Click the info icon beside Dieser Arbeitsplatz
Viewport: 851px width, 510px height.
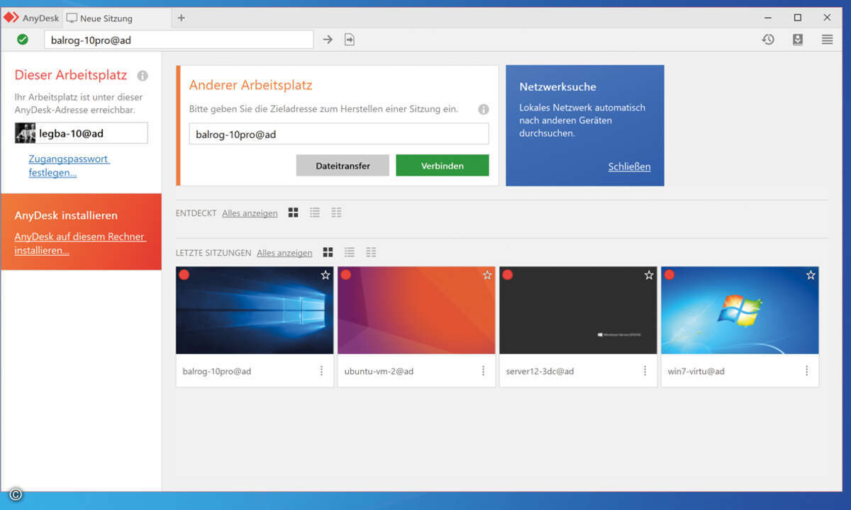(143, 76)
